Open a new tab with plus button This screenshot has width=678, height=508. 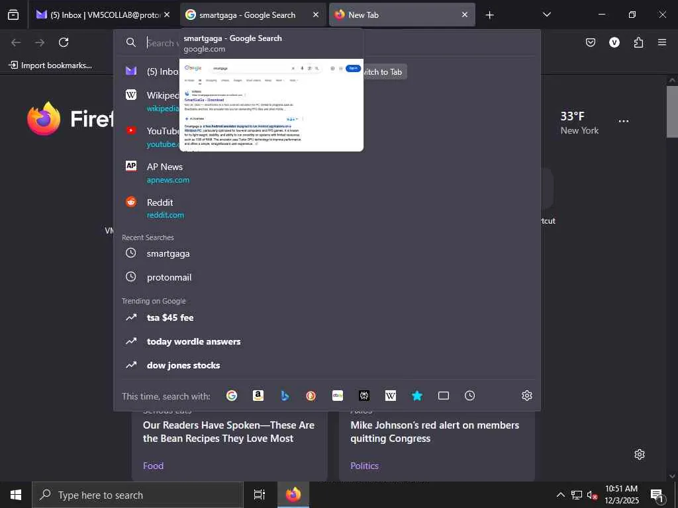489,15
